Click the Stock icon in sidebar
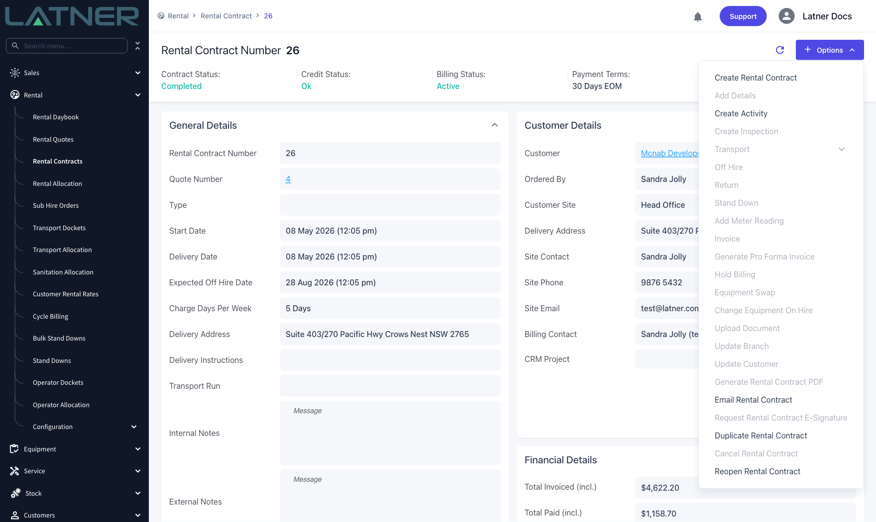This screenshot has height=522, width=876. (16, 493)
